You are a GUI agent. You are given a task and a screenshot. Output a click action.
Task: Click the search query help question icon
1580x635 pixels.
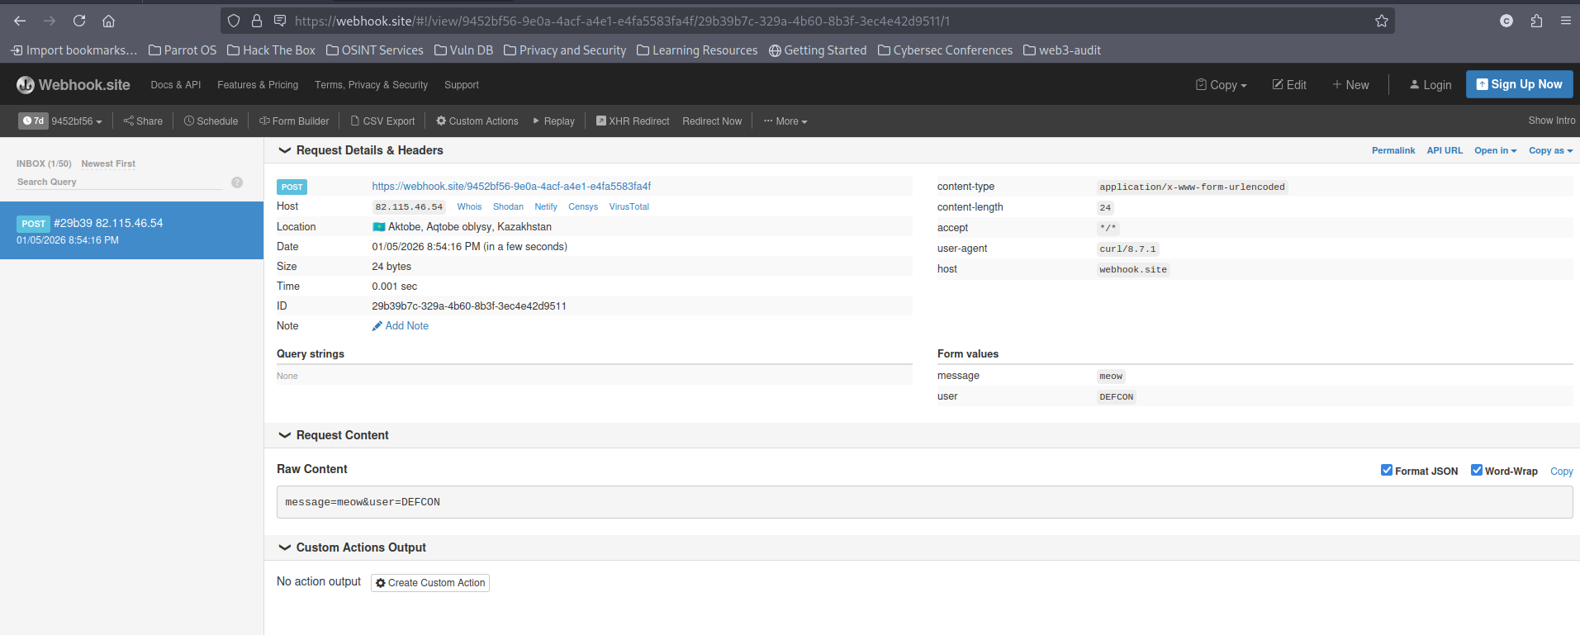tap(237, 182)
